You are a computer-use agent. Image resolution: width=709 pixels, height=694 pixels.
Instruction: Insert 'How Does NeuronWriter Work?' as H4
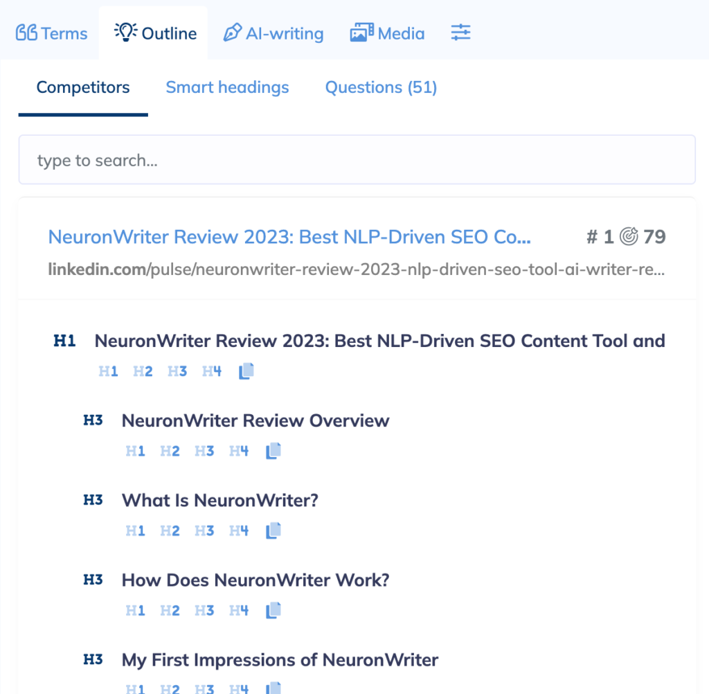pos(239,611)
